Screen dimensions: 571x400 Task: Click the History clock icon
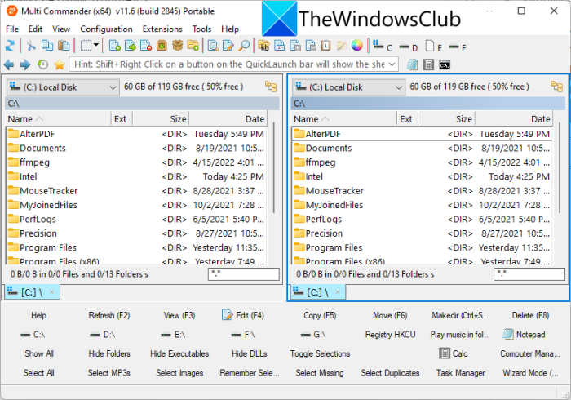(42, 64)
